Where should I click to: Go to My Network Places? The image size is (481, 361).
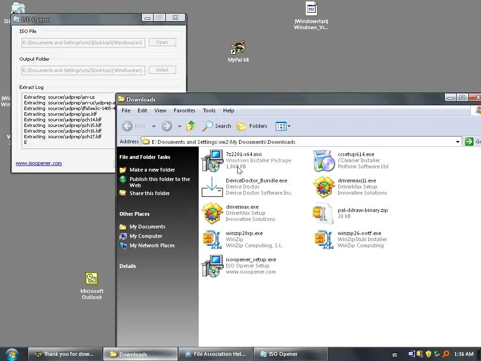click(x=152, y=245)
